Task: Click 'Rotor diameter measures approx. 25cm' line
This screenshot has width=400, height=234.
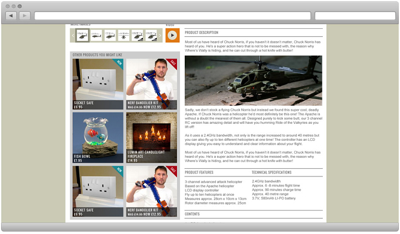Action: click(215, 204)
